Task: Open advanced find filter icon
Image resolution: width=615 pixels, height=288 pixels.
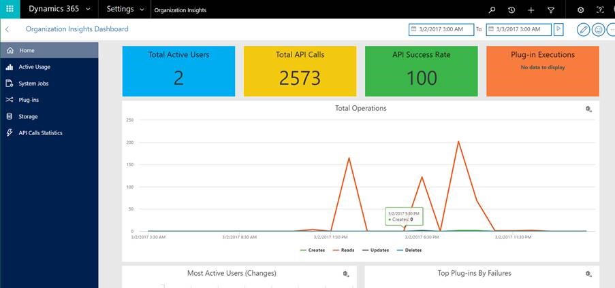Action: click(551, 10)
